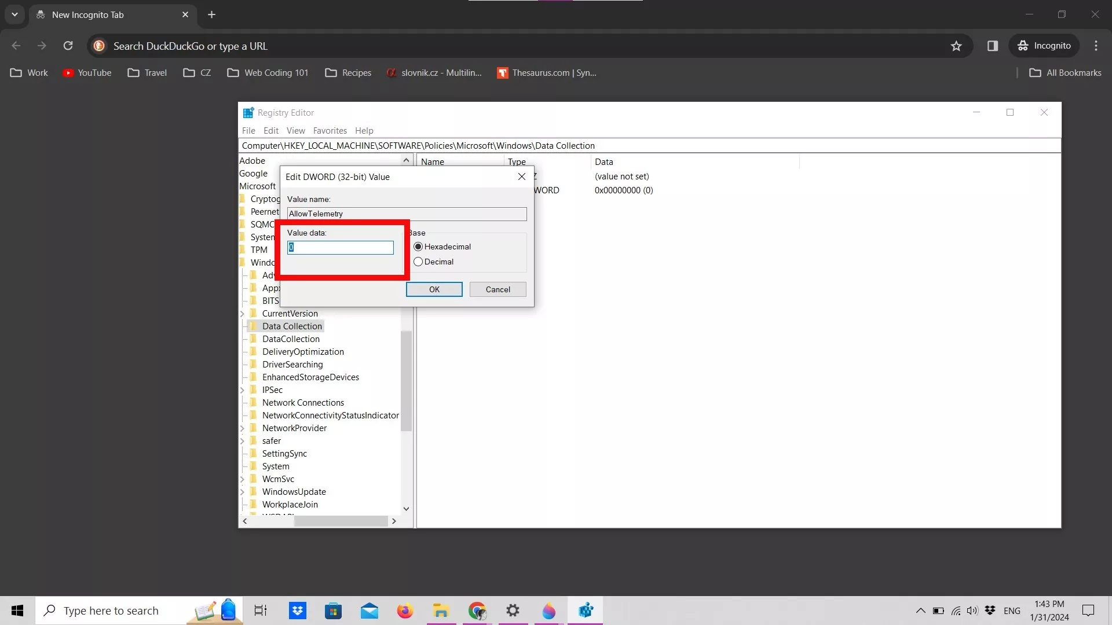Open Chrome three-dot menu
Screen dimensions: 1112x625
(x=1096, y=46)
